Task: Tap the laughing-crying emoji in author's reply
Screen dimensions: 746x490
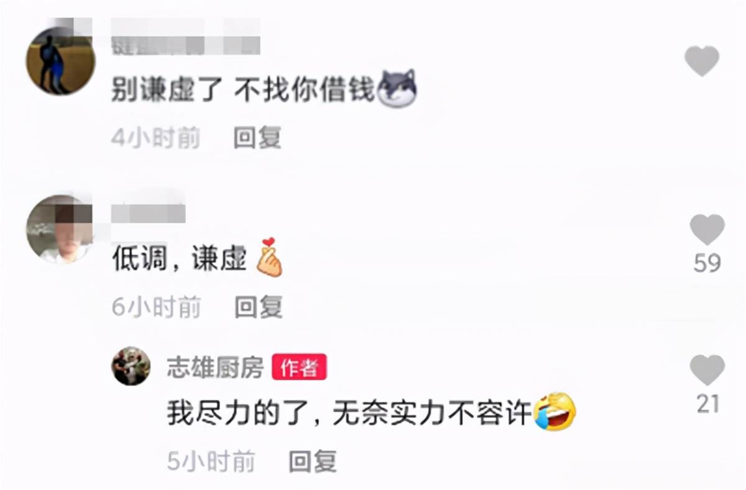Action: (x=556, y=411)
